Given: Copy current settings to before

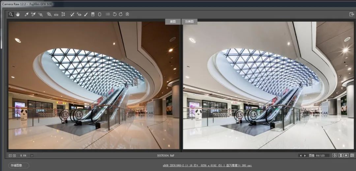Looking at the screenshot, I should (x=346, y=156).
